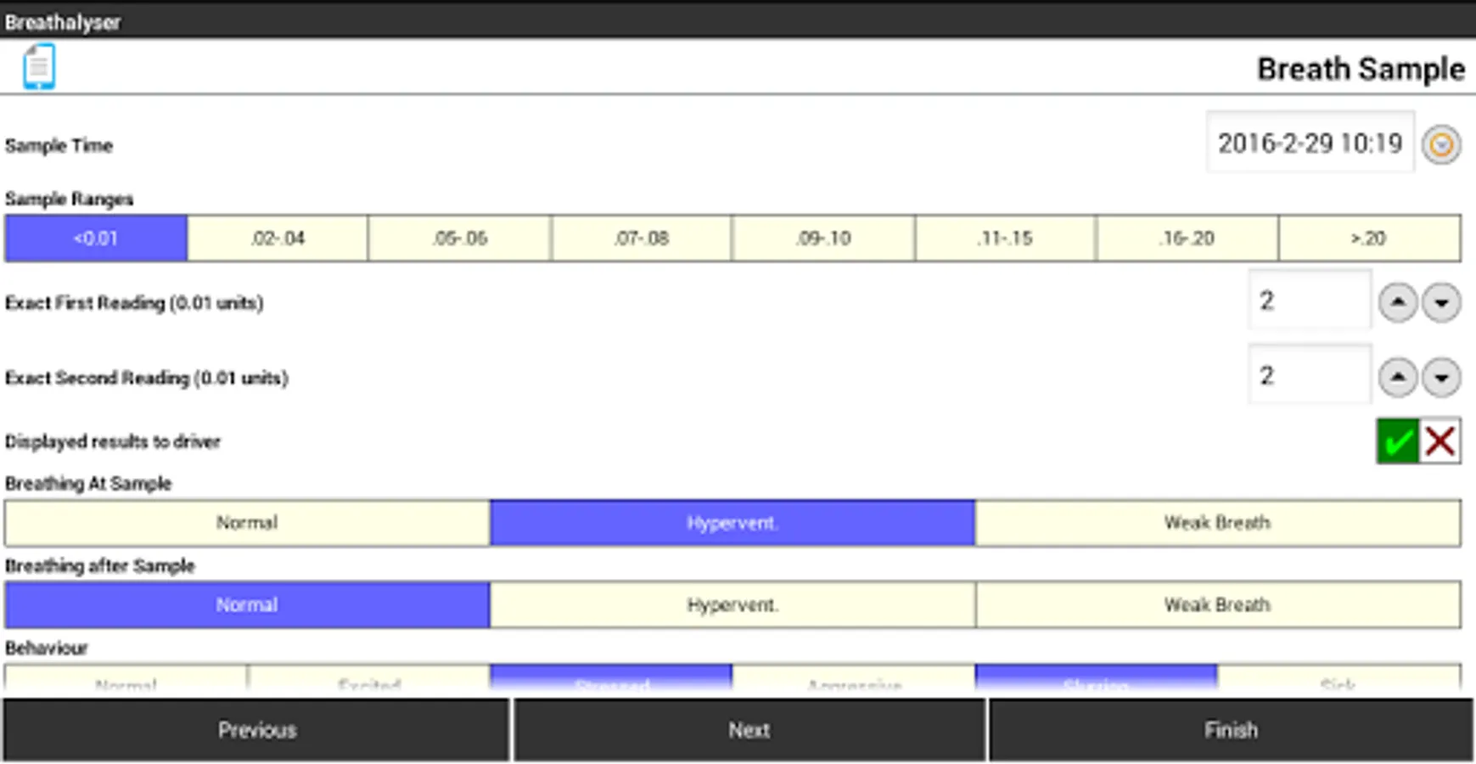Choose the .02-.04 sample range

click(x=278, y=239)
